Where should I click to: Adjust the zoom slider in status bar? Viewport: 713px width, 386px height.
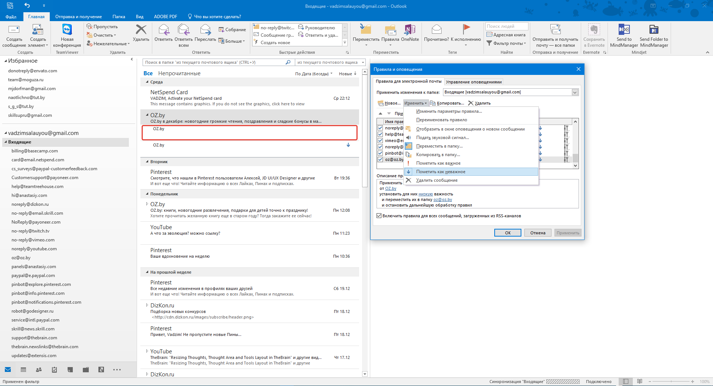coord(671,382)
